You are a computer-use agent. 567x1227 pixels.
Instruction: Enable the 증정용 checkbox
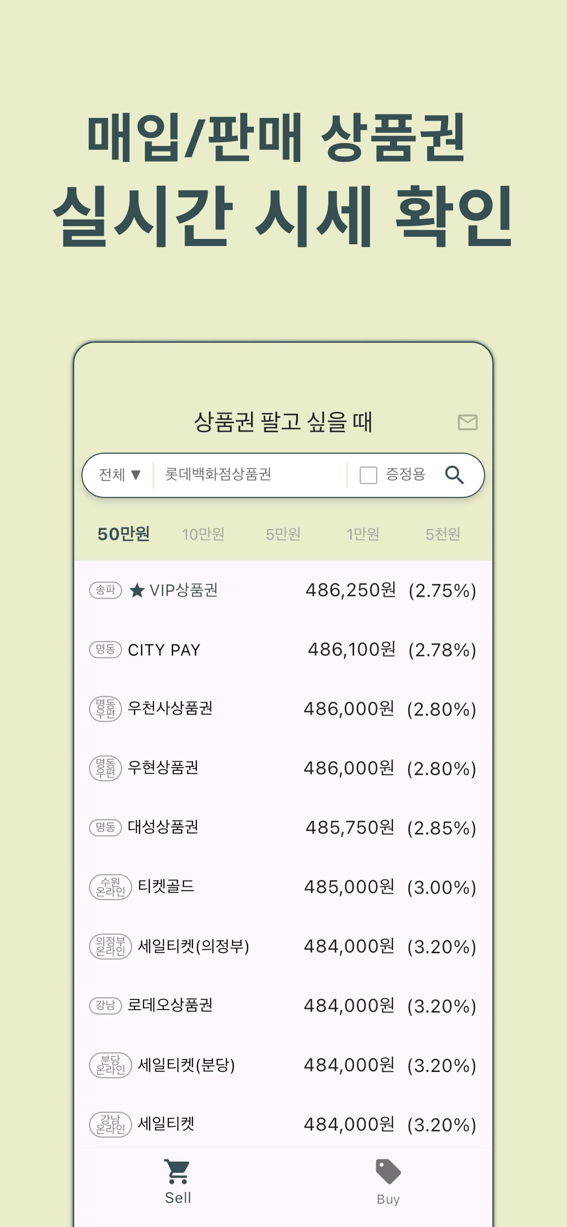point(368,475)
